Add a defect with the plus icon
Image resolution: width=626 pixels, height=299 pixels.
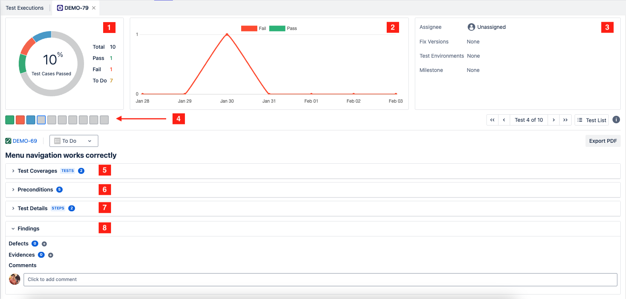pos(44,244)
